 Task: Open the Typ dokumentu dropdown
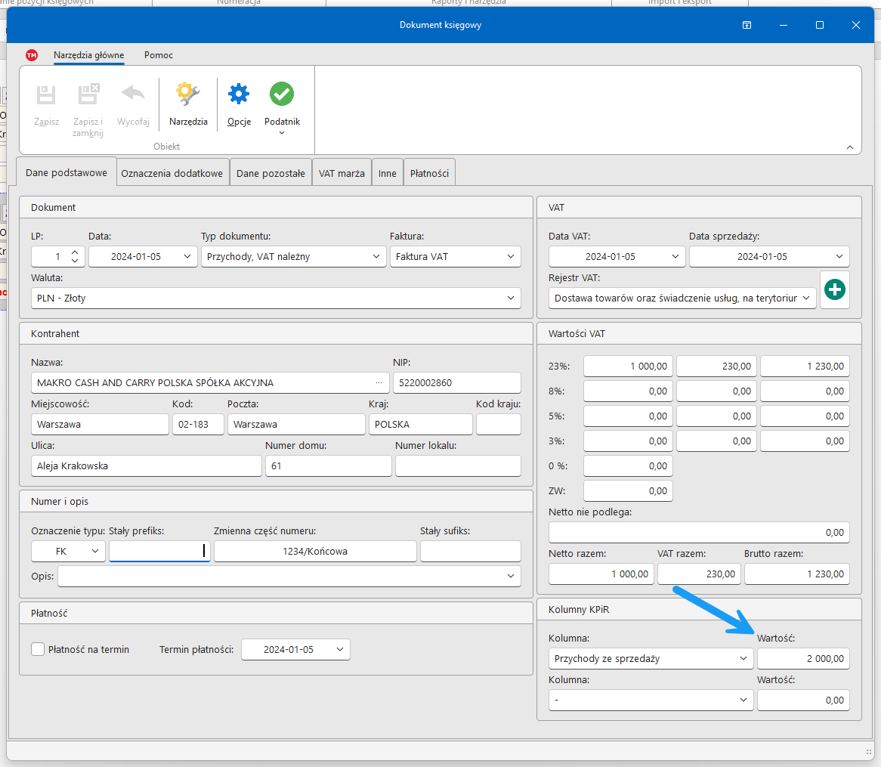point(294,257)
